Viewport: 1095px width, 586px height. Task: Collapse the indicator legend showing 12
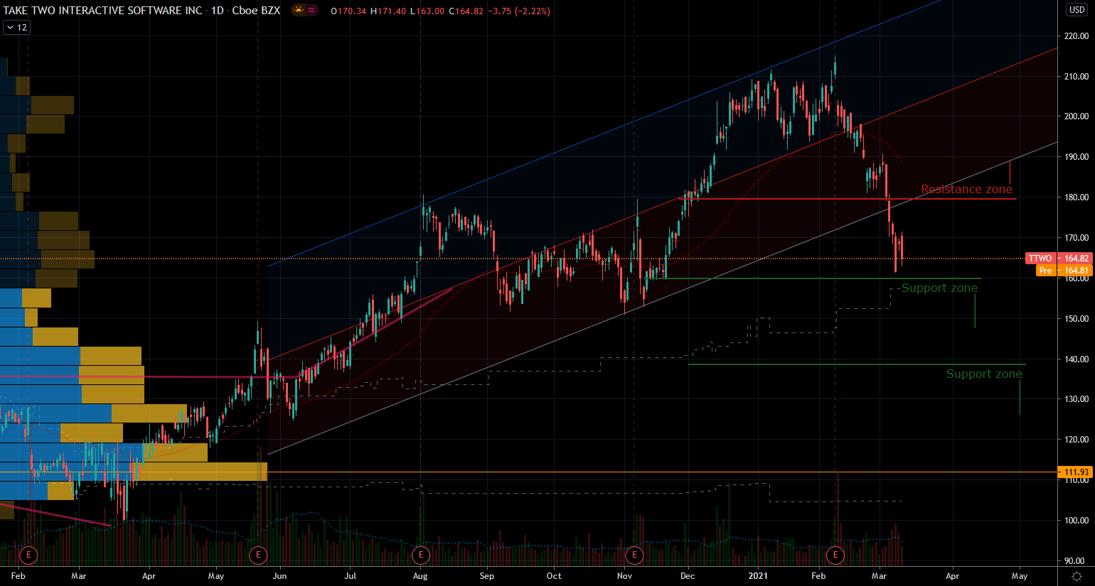16,28
